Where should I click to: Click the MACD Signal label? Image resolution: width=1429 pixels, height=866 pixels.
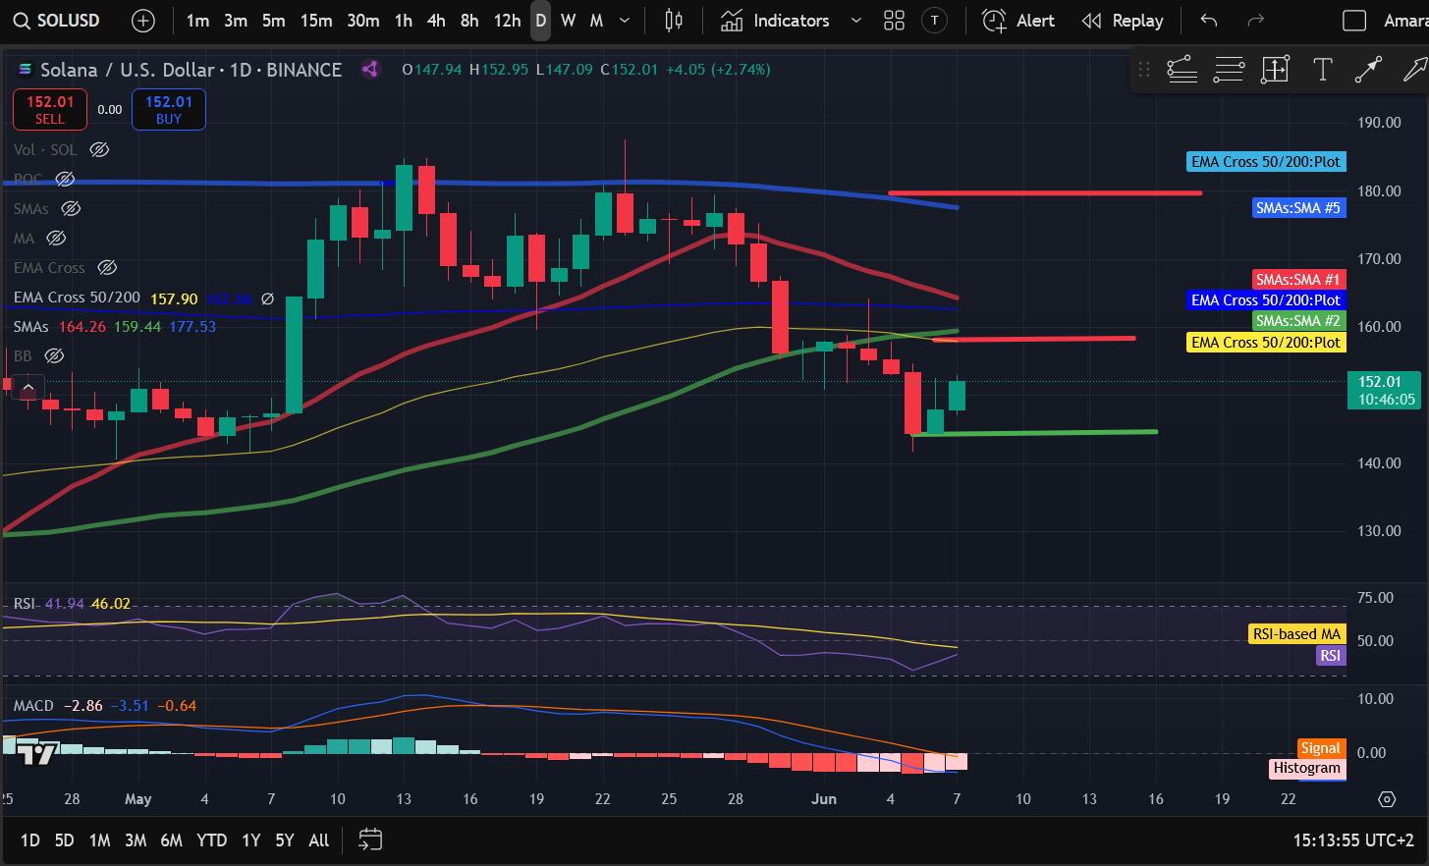click(x=1321, y=749)
